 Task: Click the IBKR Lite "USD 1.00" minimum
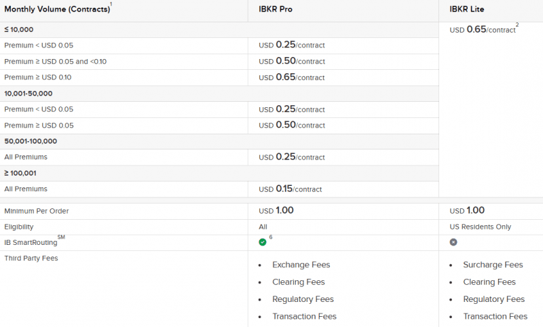467,210
